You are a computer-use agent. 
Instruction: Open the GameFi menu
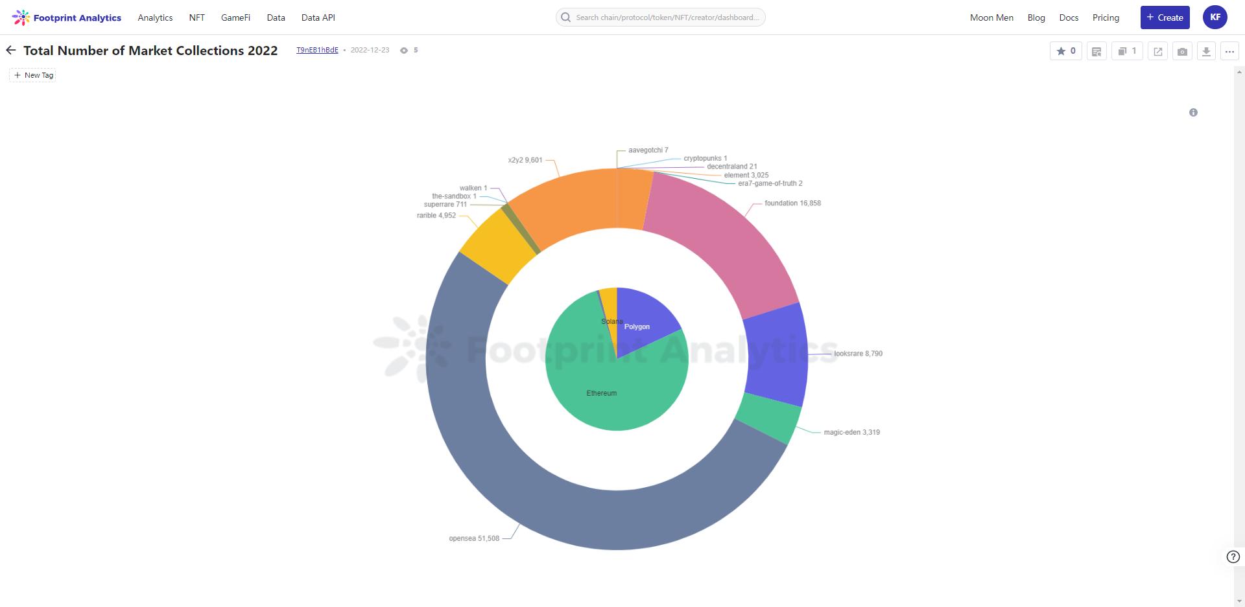point(235,17)
